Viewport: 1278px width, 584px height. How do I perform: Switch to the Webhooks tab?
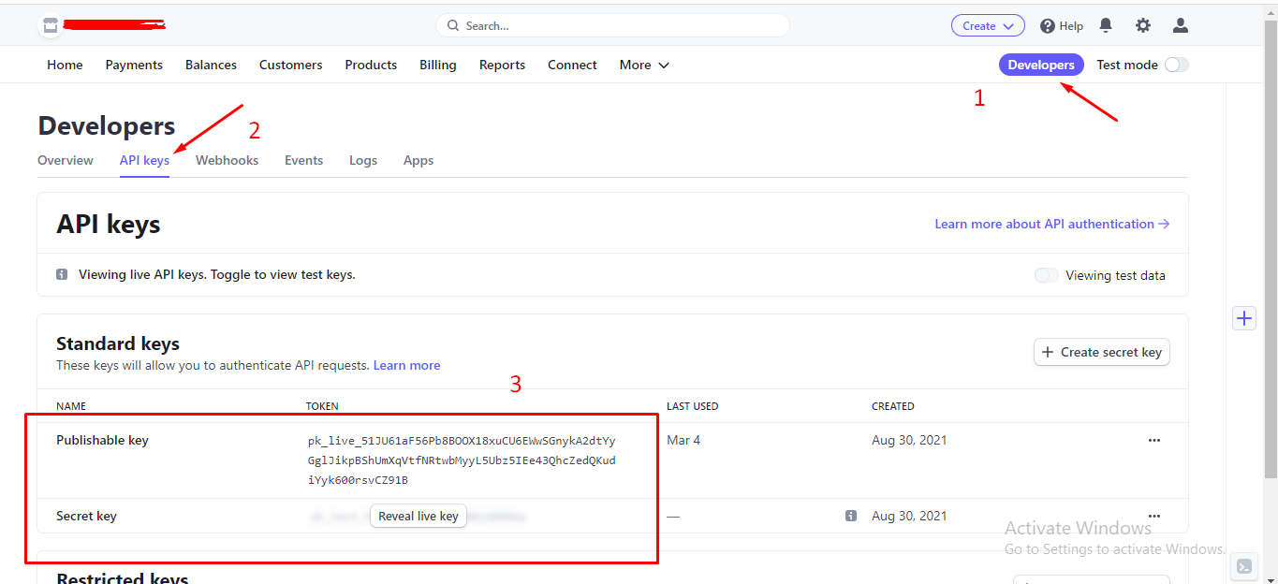tap(227, 160)
